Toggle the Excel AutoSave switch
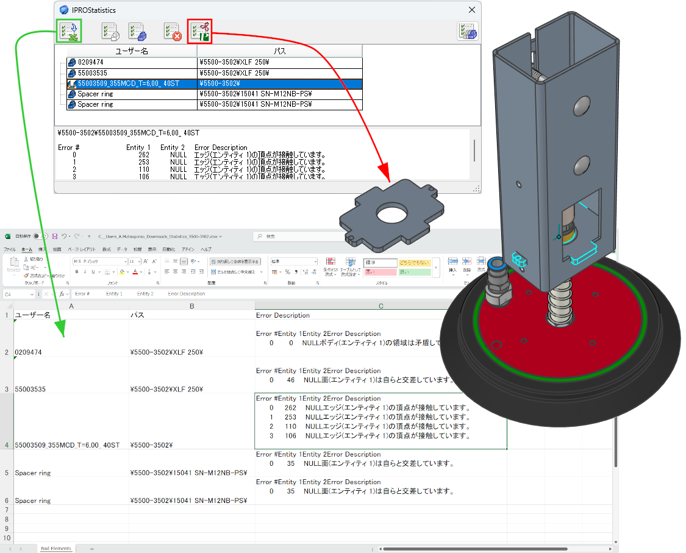Image resolution: width=686 pixels, height=553 pixels. [x=40, y=236]
